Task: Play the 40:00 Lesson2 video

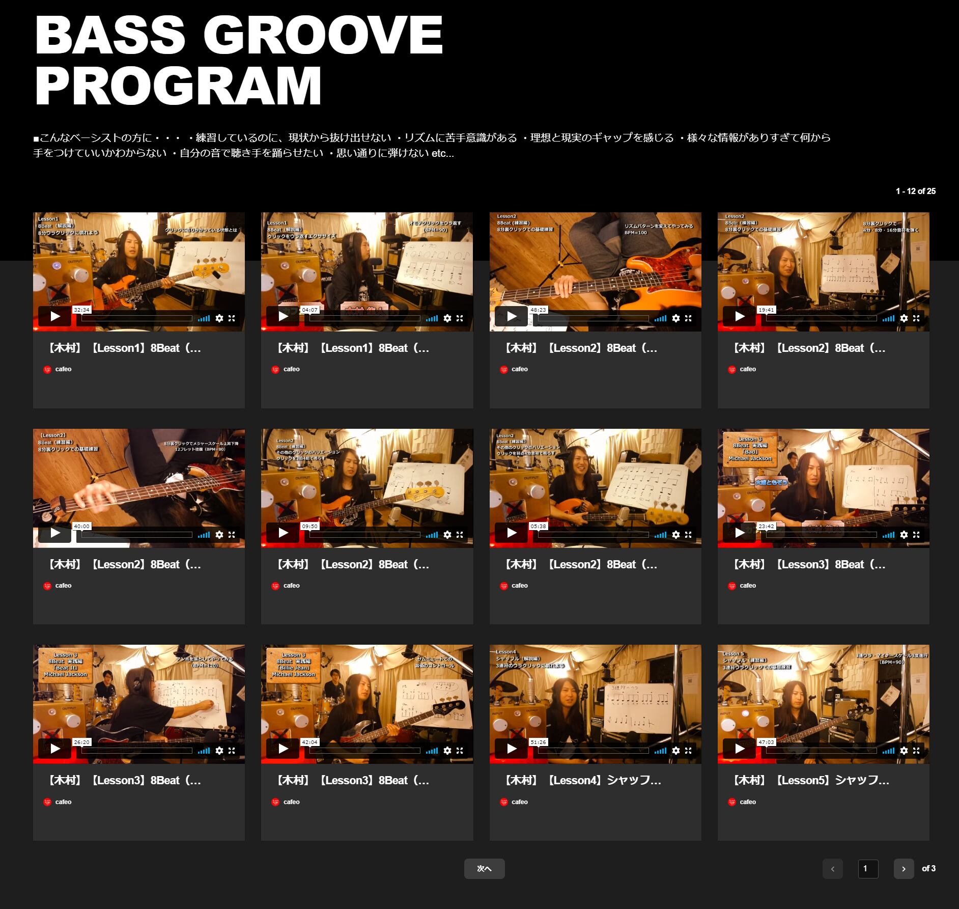Action: (x=55, y=533)
